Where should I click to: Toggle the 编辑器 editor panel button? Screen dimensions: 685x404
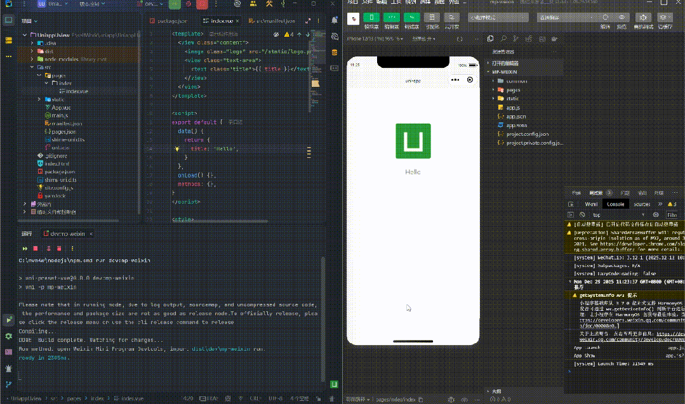[392, 18]
